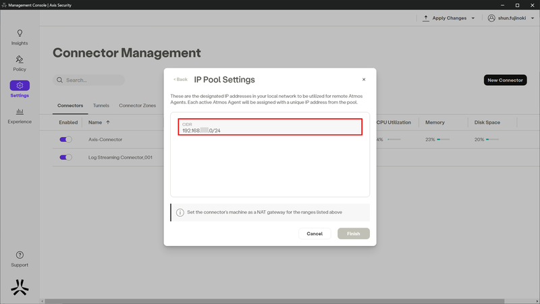The width and height of the screenshot is (540, 304).
Task: Click the Disk Space column header
Action: tap(487, 122)
